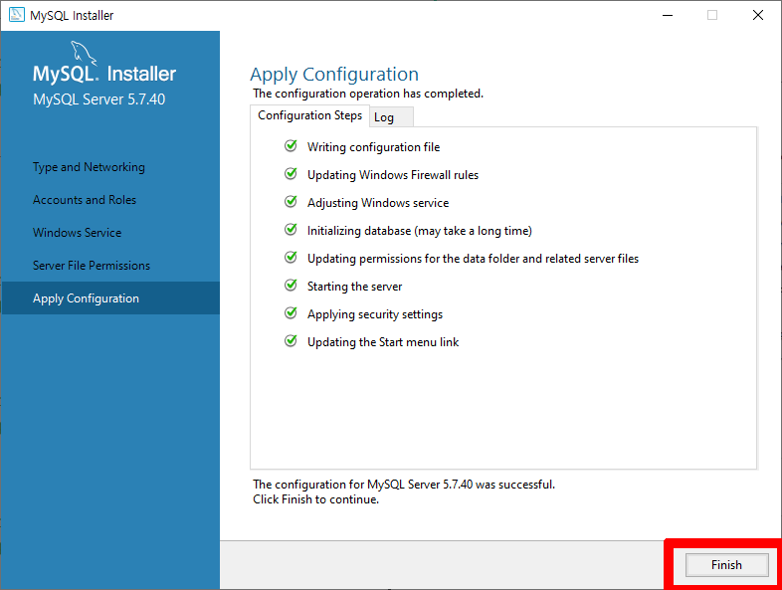Viewport: 782px width, 590px height.
Task: Click the MySQL Installer title bar icon
Action: [17, 15]
